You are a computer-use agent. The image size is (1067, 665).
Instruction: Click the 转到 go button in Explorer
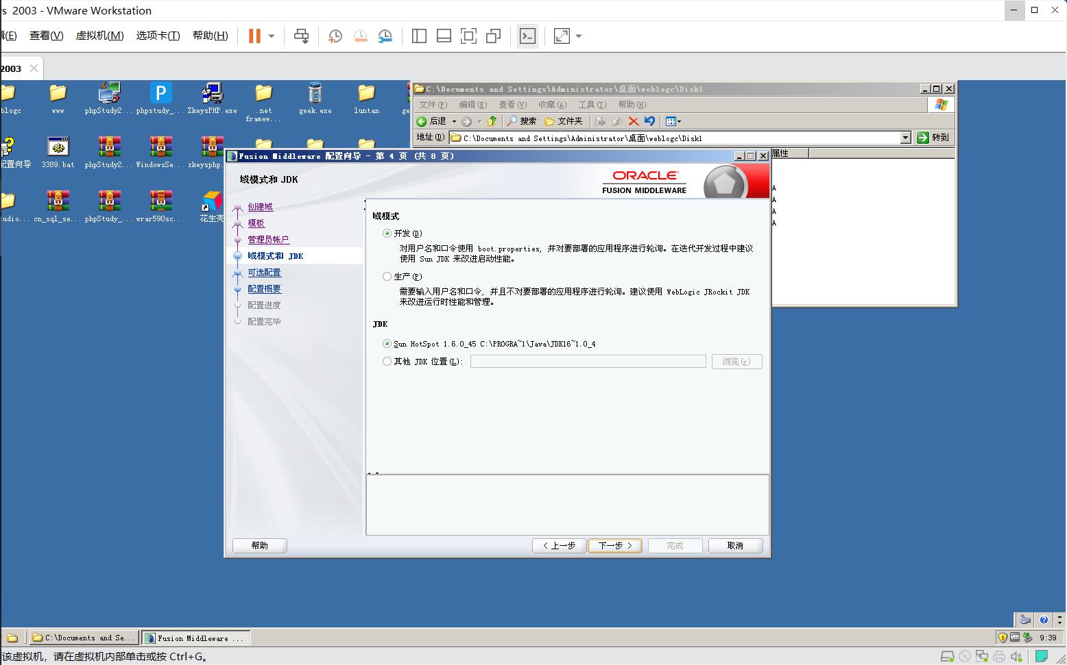coord(933,138)
